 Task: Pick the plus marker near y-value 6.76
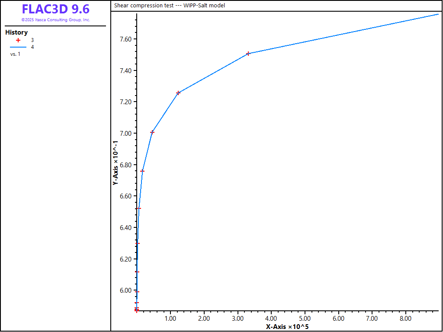(x=142, y=171)
